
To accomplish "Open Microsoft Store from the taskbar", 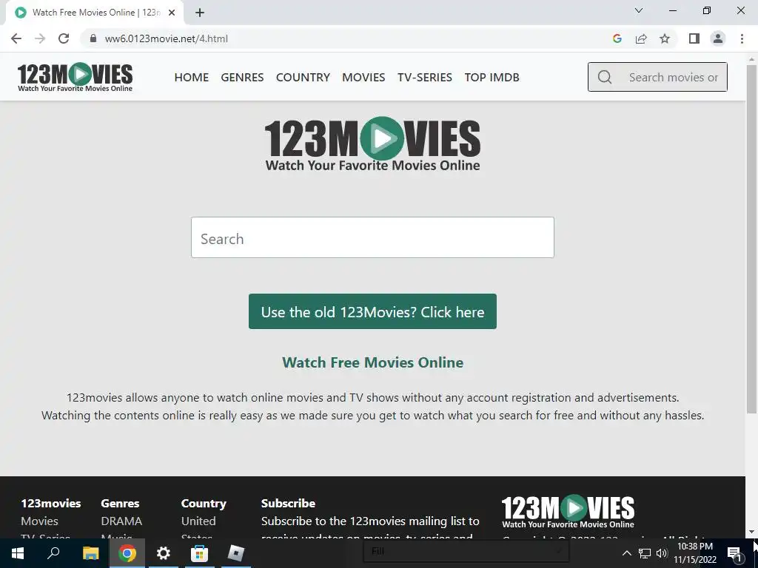I will (x=199, y=553).
